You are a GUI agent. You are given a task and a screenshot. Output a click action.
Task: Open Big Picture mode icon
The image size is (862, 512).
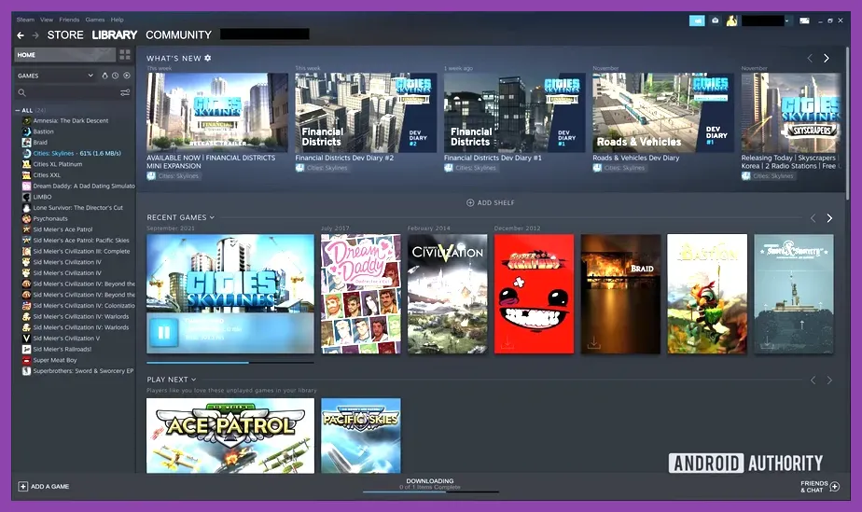pyautogui.click(x=804, y=21)
